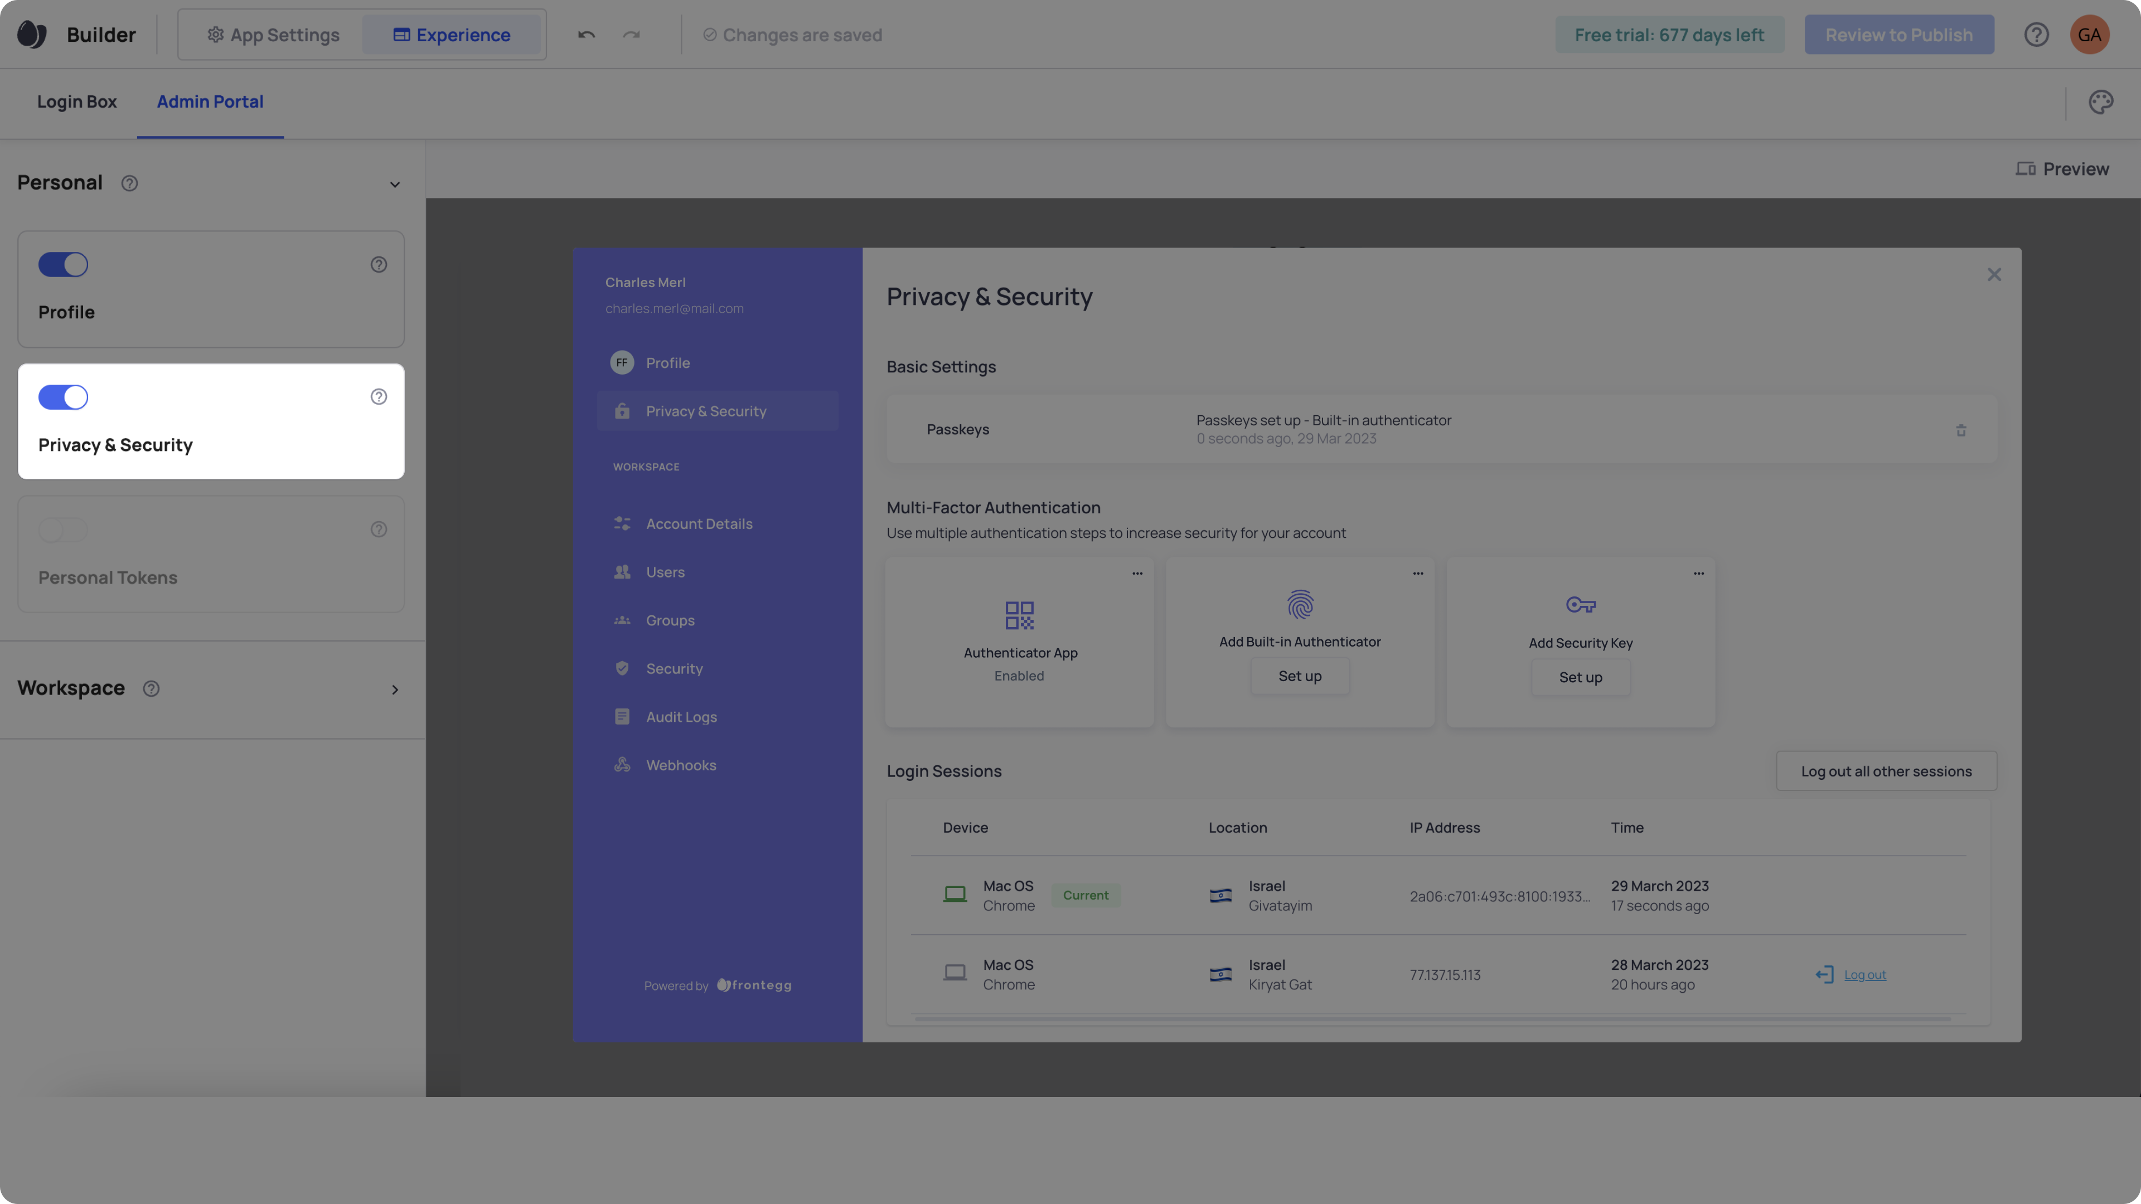Expand the Workspace section chevron
This screenshot has width=2141, height=1204.
click(395, 690)
